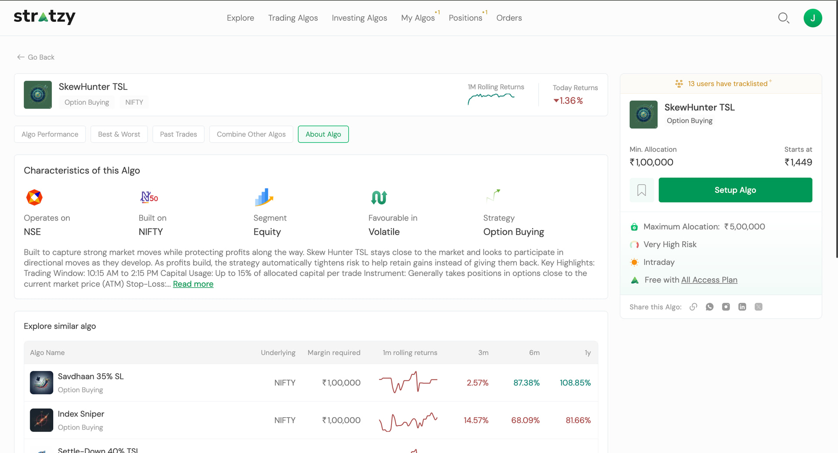Switch to the Algo Performance tab
This screenshot has height=453, width=838.
[x=50, y=134]
